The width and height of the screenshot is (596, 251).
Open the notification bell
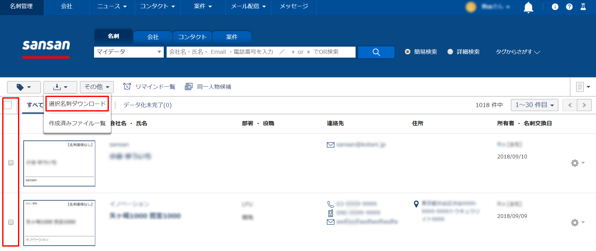click(528, 7)
